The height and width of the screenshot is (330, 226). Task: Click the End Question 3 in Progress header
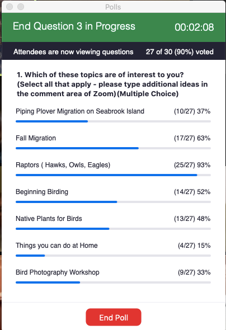click(x=74, y=26)
